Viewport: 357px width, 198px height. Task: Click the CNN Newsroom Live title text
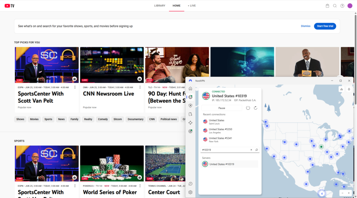click(108, 94)
